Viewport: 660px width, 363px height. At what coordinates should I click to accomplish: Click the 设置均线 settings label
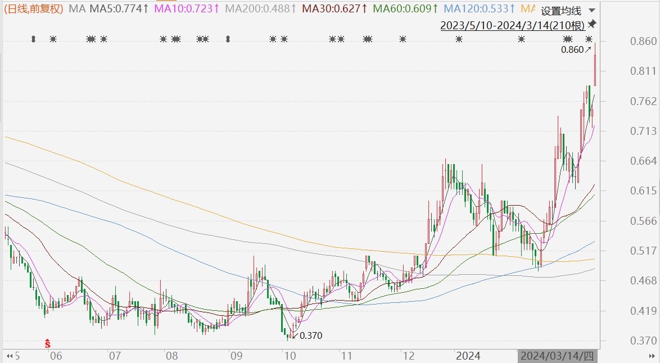tap(560, 11)
